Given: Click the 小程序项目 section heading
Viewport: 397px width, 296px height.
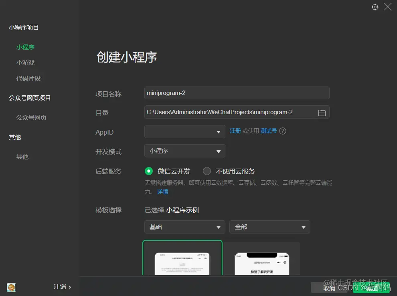Looking at the screenshot, I should [24, 28].
